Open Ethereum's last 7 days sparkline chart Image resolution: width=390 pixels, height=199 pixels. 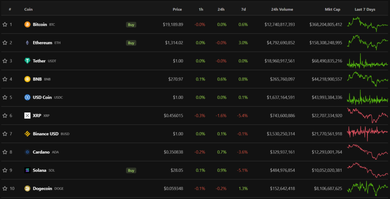(367, 43)
